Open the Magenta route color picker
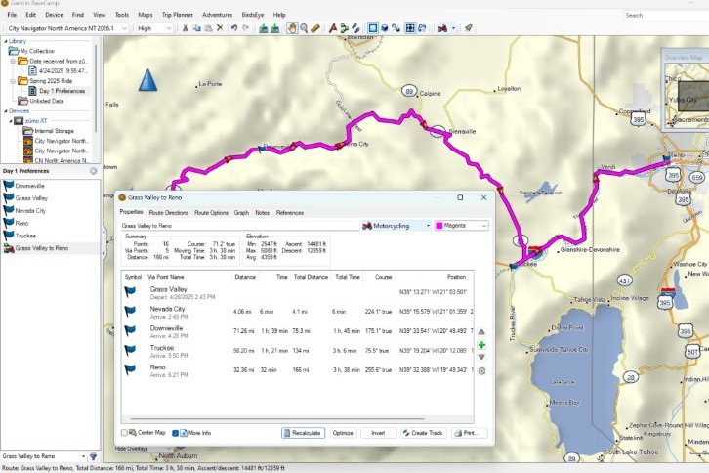Viewport: 709px width, 473px height. pyautogui.click(x=461, y=226)
